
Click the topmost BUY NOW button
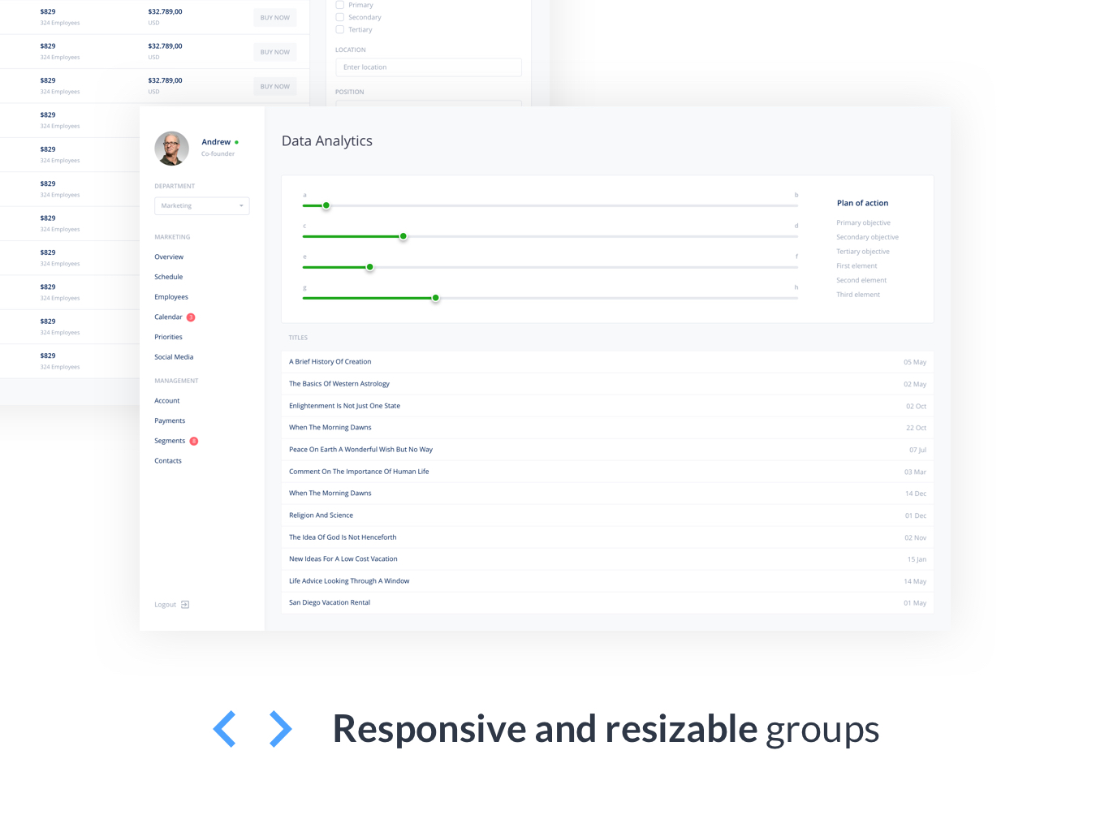click(274, 18)
